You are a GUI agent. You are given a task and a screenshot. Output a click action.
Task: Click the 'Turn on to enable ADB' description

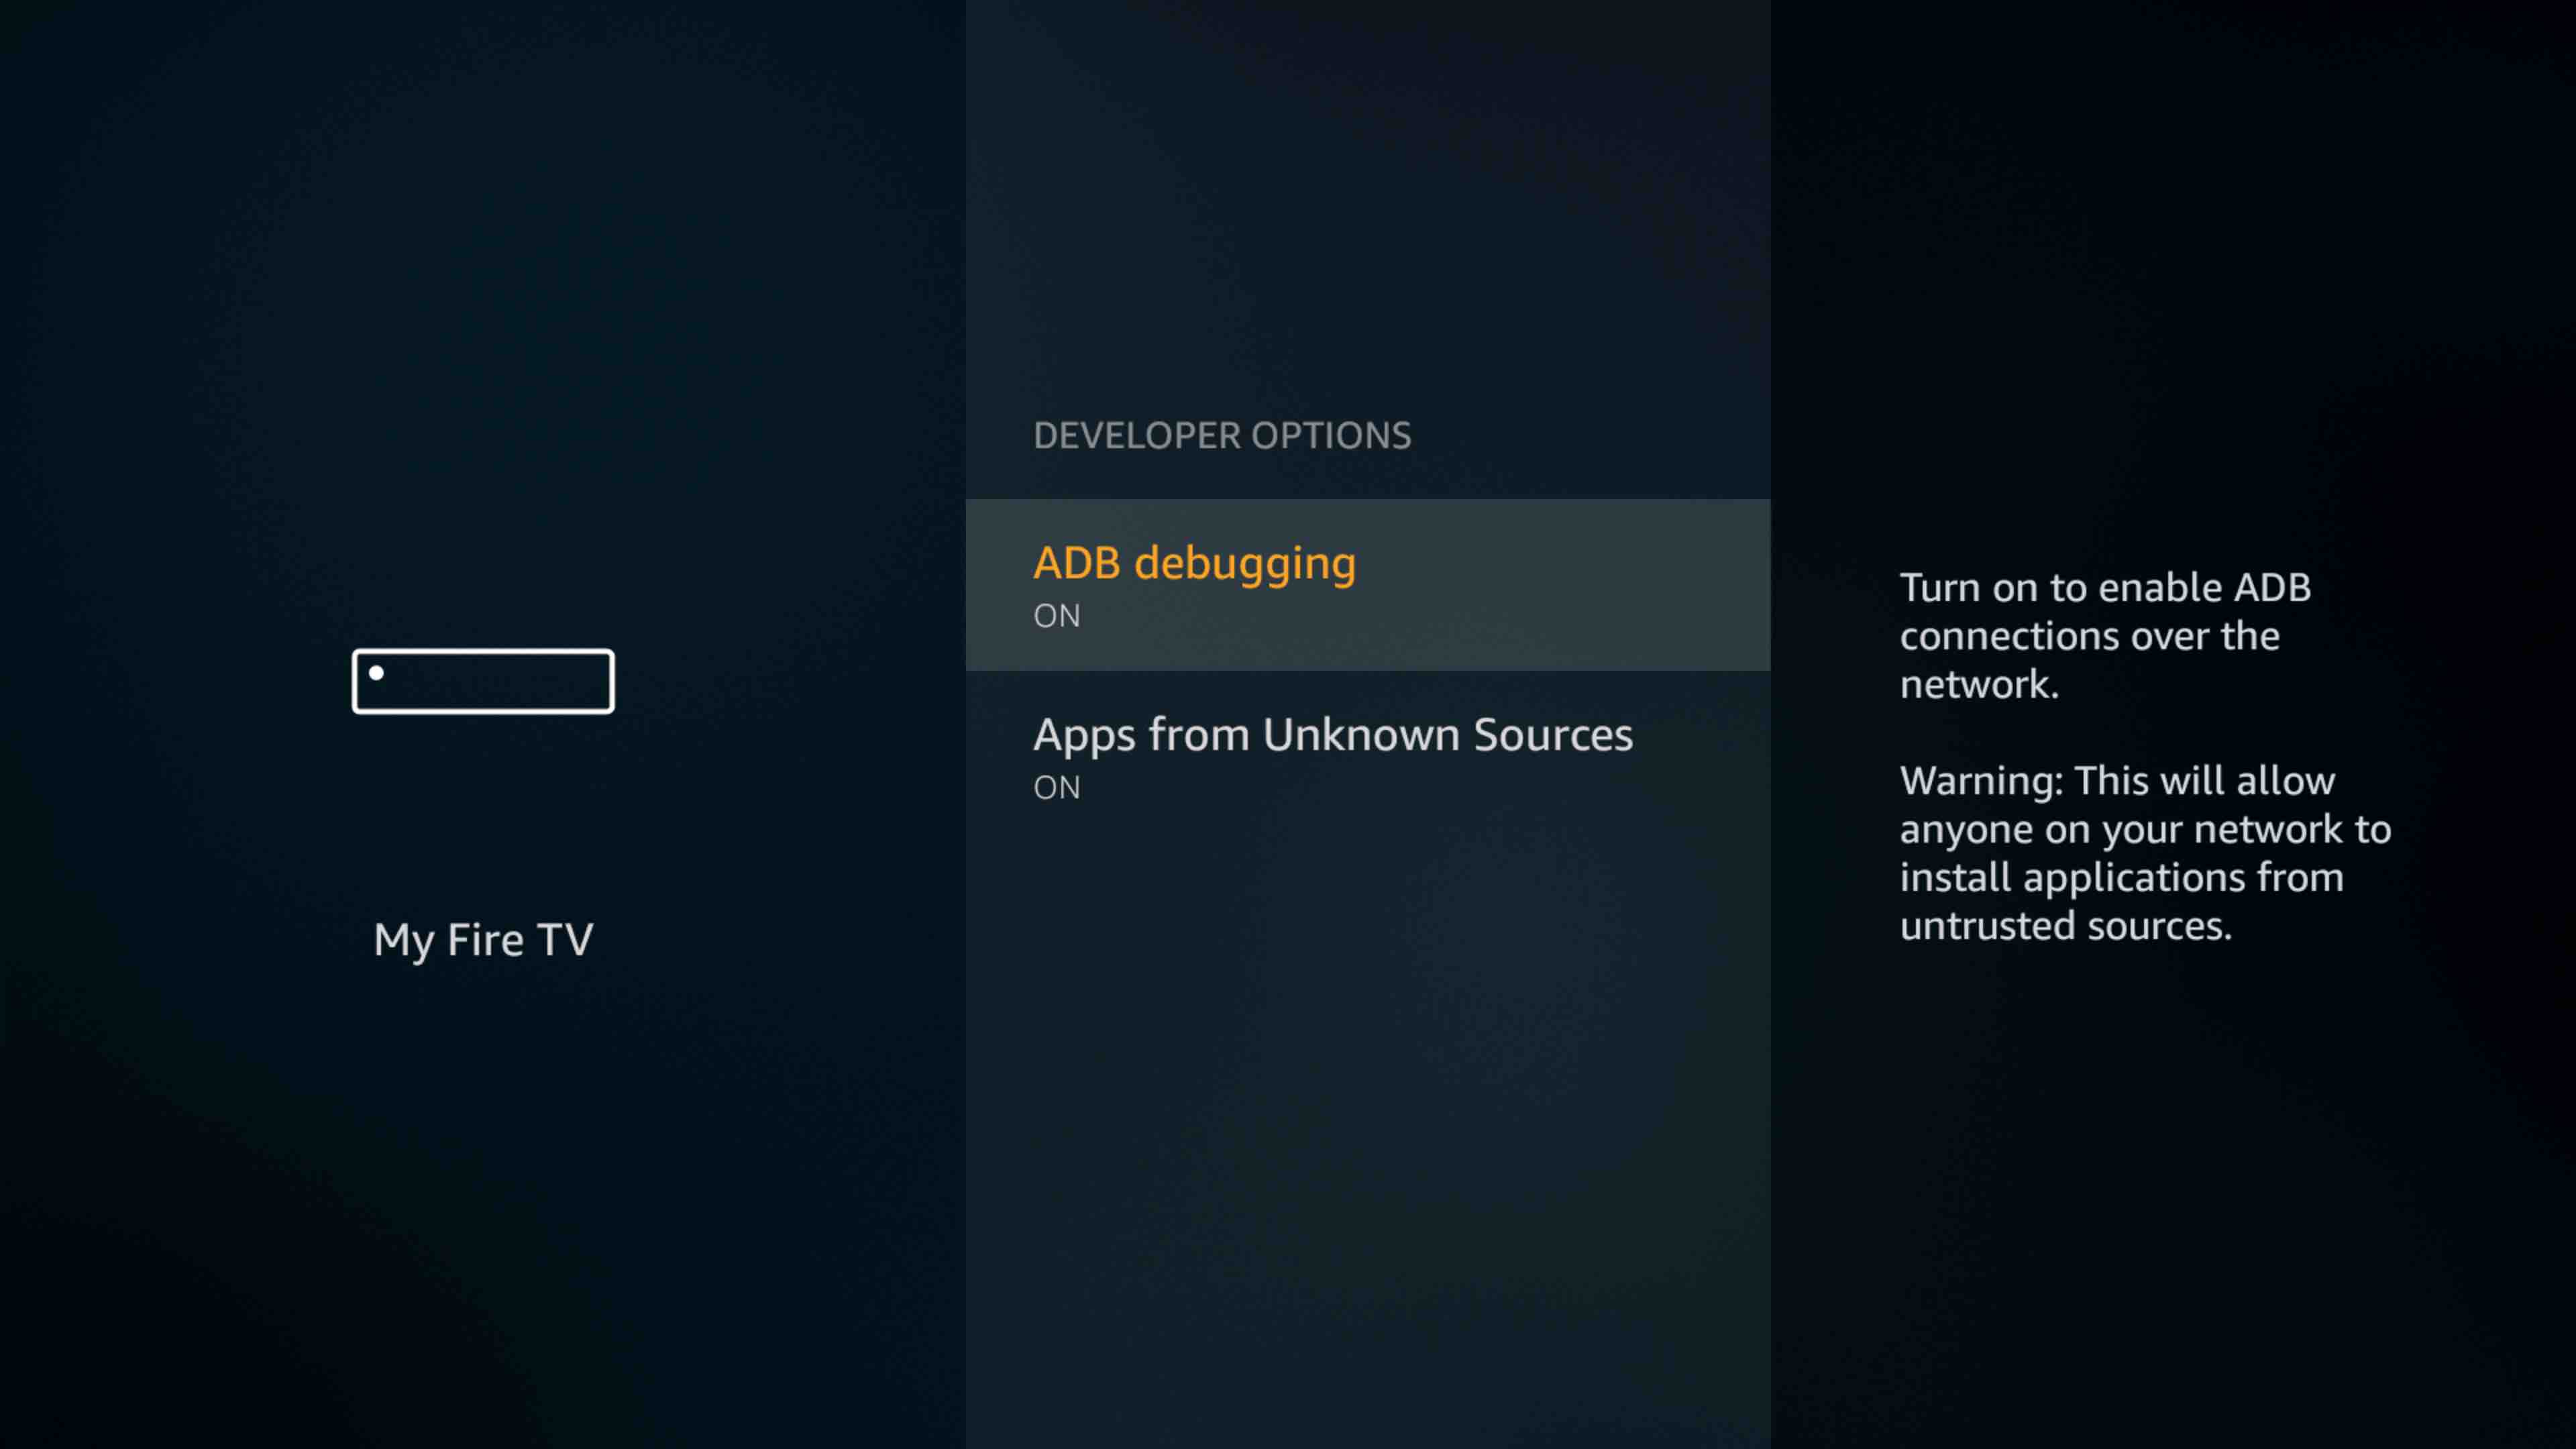[x=2105, y=635]
